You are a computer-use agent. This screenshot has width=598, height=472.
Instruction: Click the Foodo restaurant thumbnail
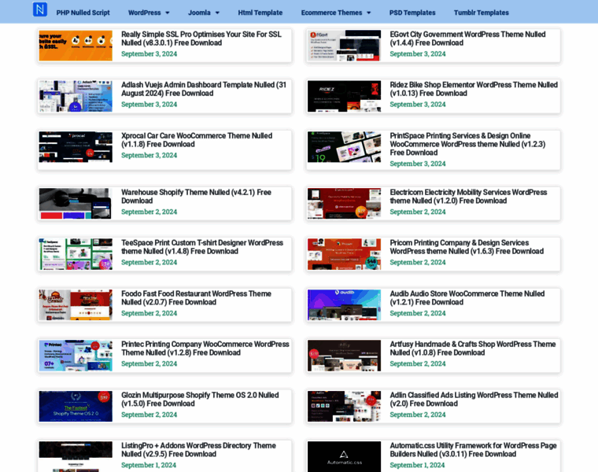point(76,304)
